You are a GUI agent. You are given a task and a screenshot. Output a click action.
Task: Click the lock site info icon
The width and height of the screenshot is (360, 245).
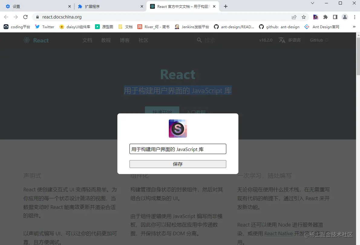coord(38,17)
